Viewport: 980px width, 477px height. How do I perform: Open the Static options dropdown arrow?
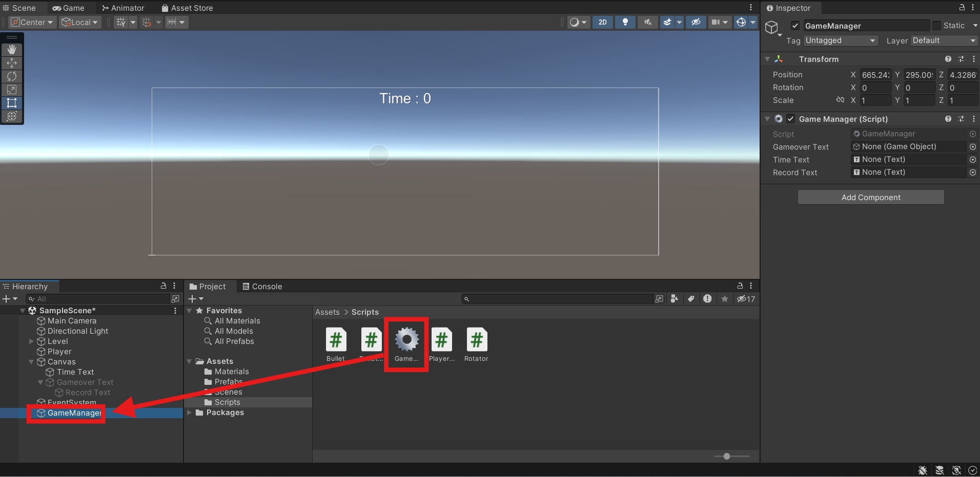[x=974, y=26]
